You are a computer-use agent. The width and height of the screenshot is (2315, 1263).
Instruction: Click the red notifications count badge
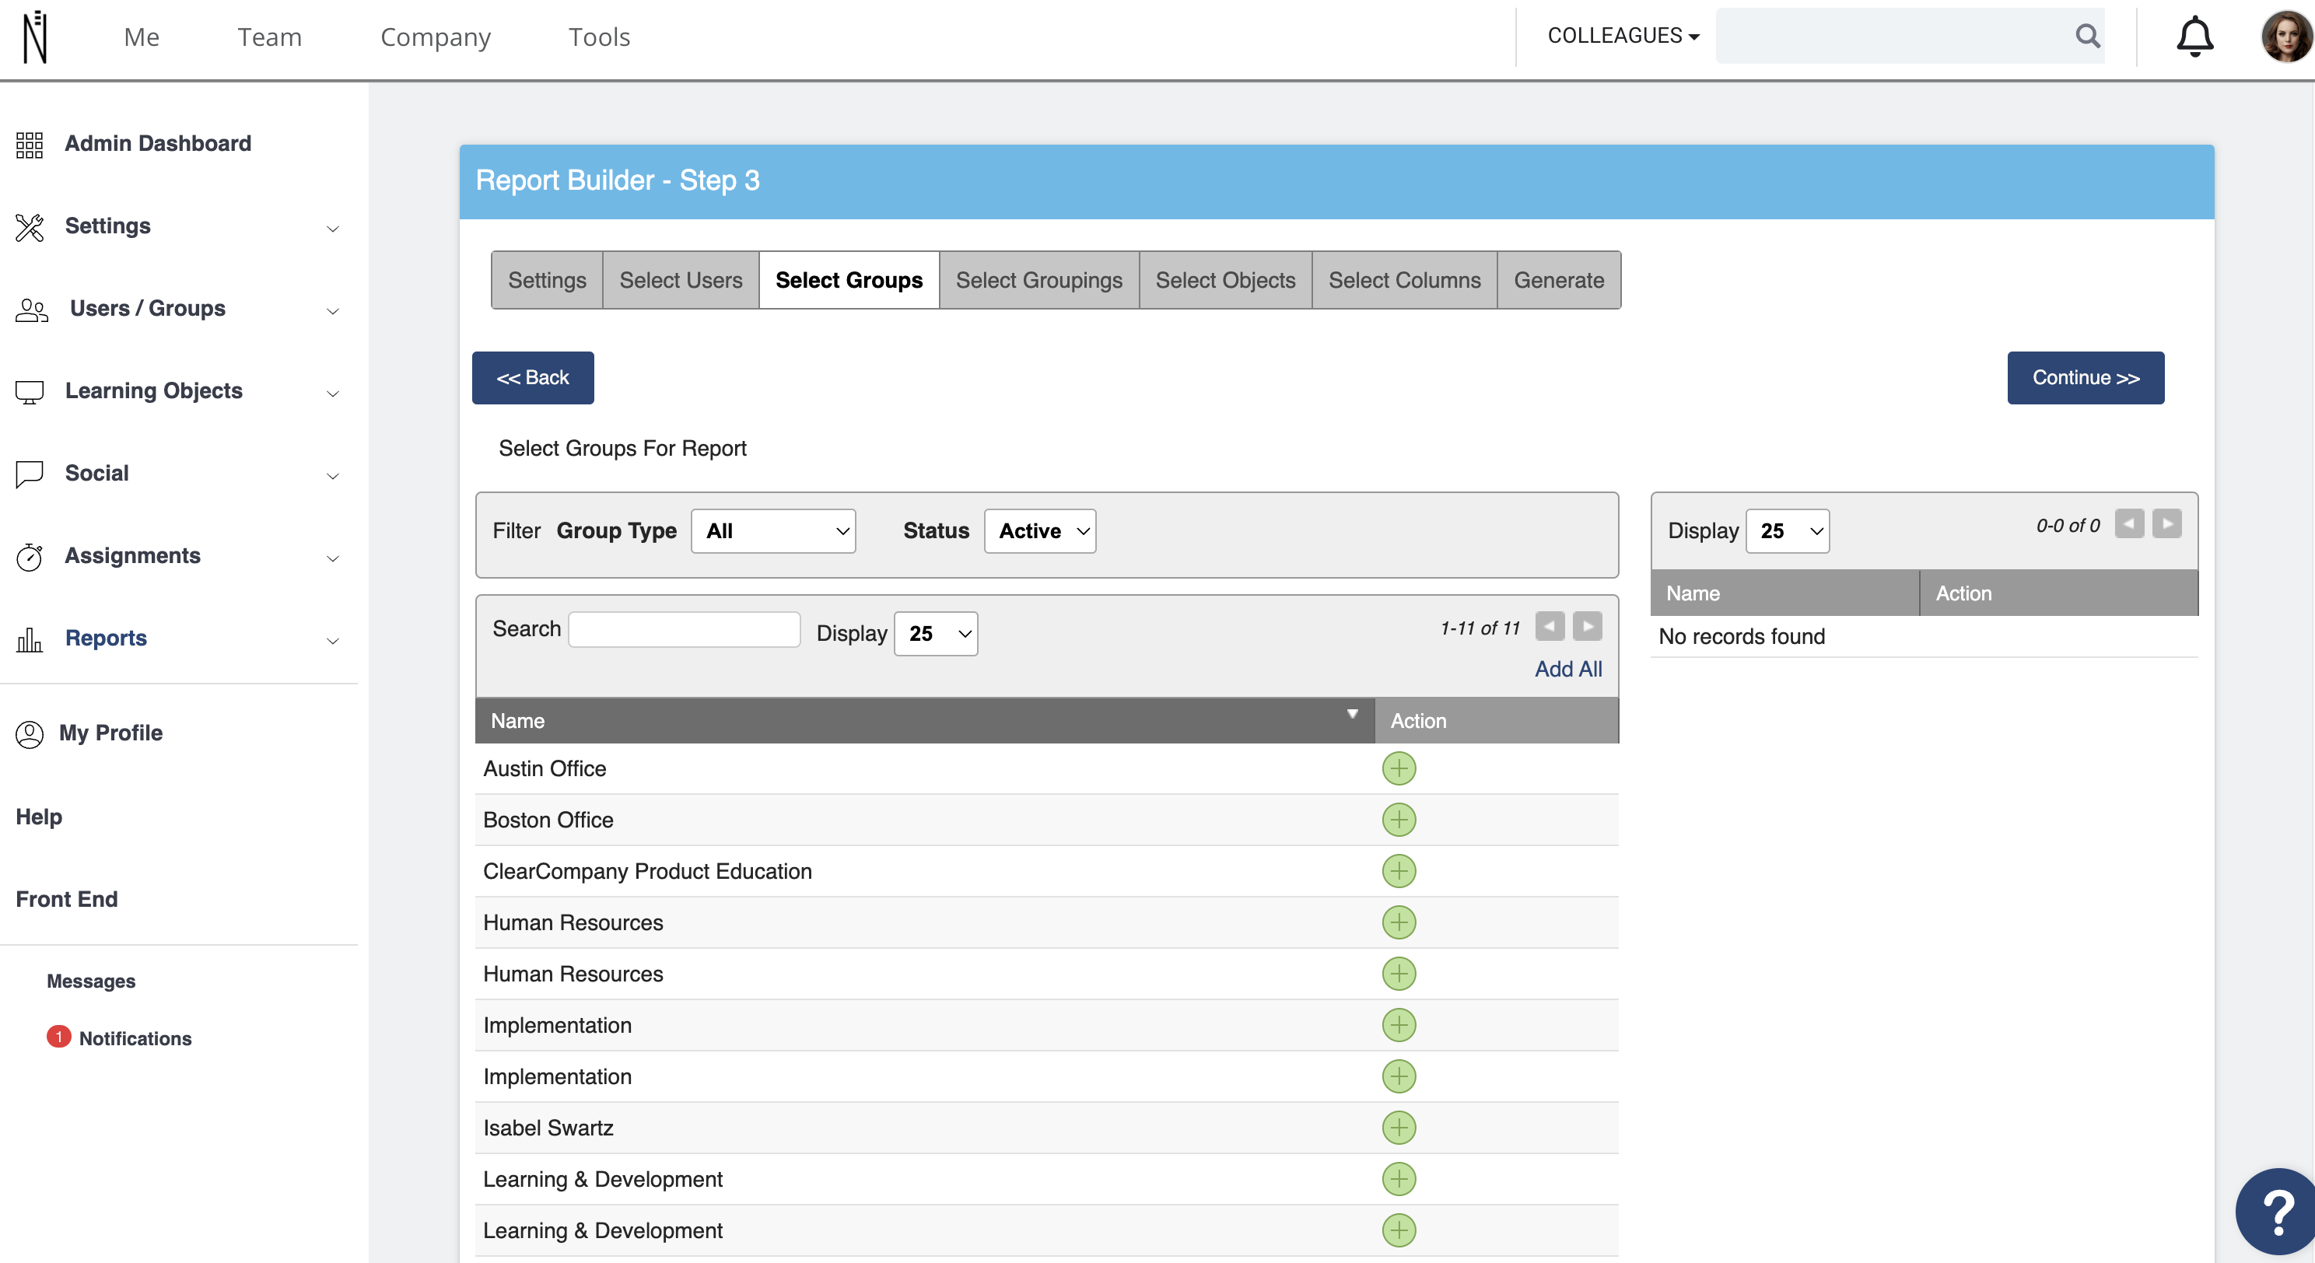[x=58, y=1037]
